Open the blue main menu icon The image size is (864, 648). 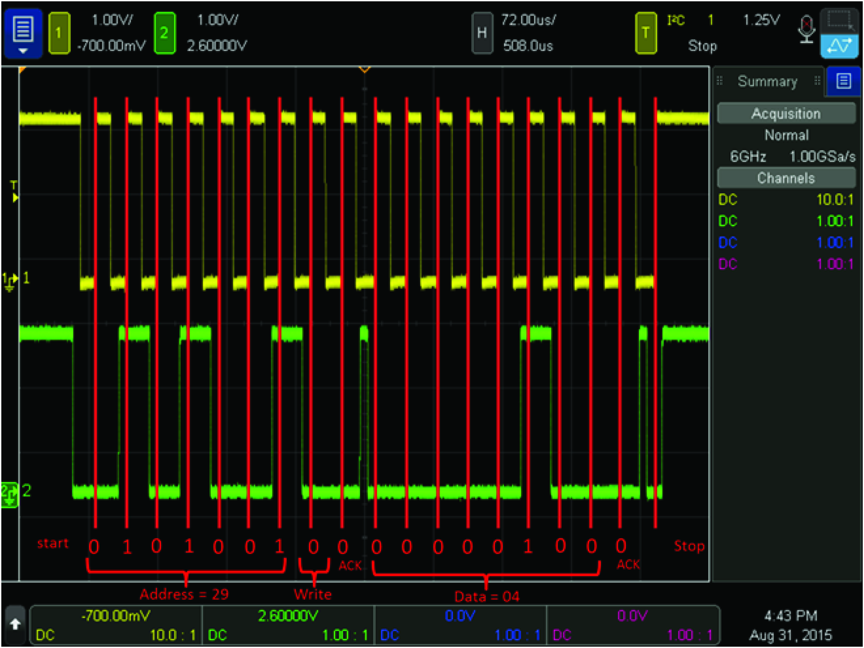click(23, 33)
